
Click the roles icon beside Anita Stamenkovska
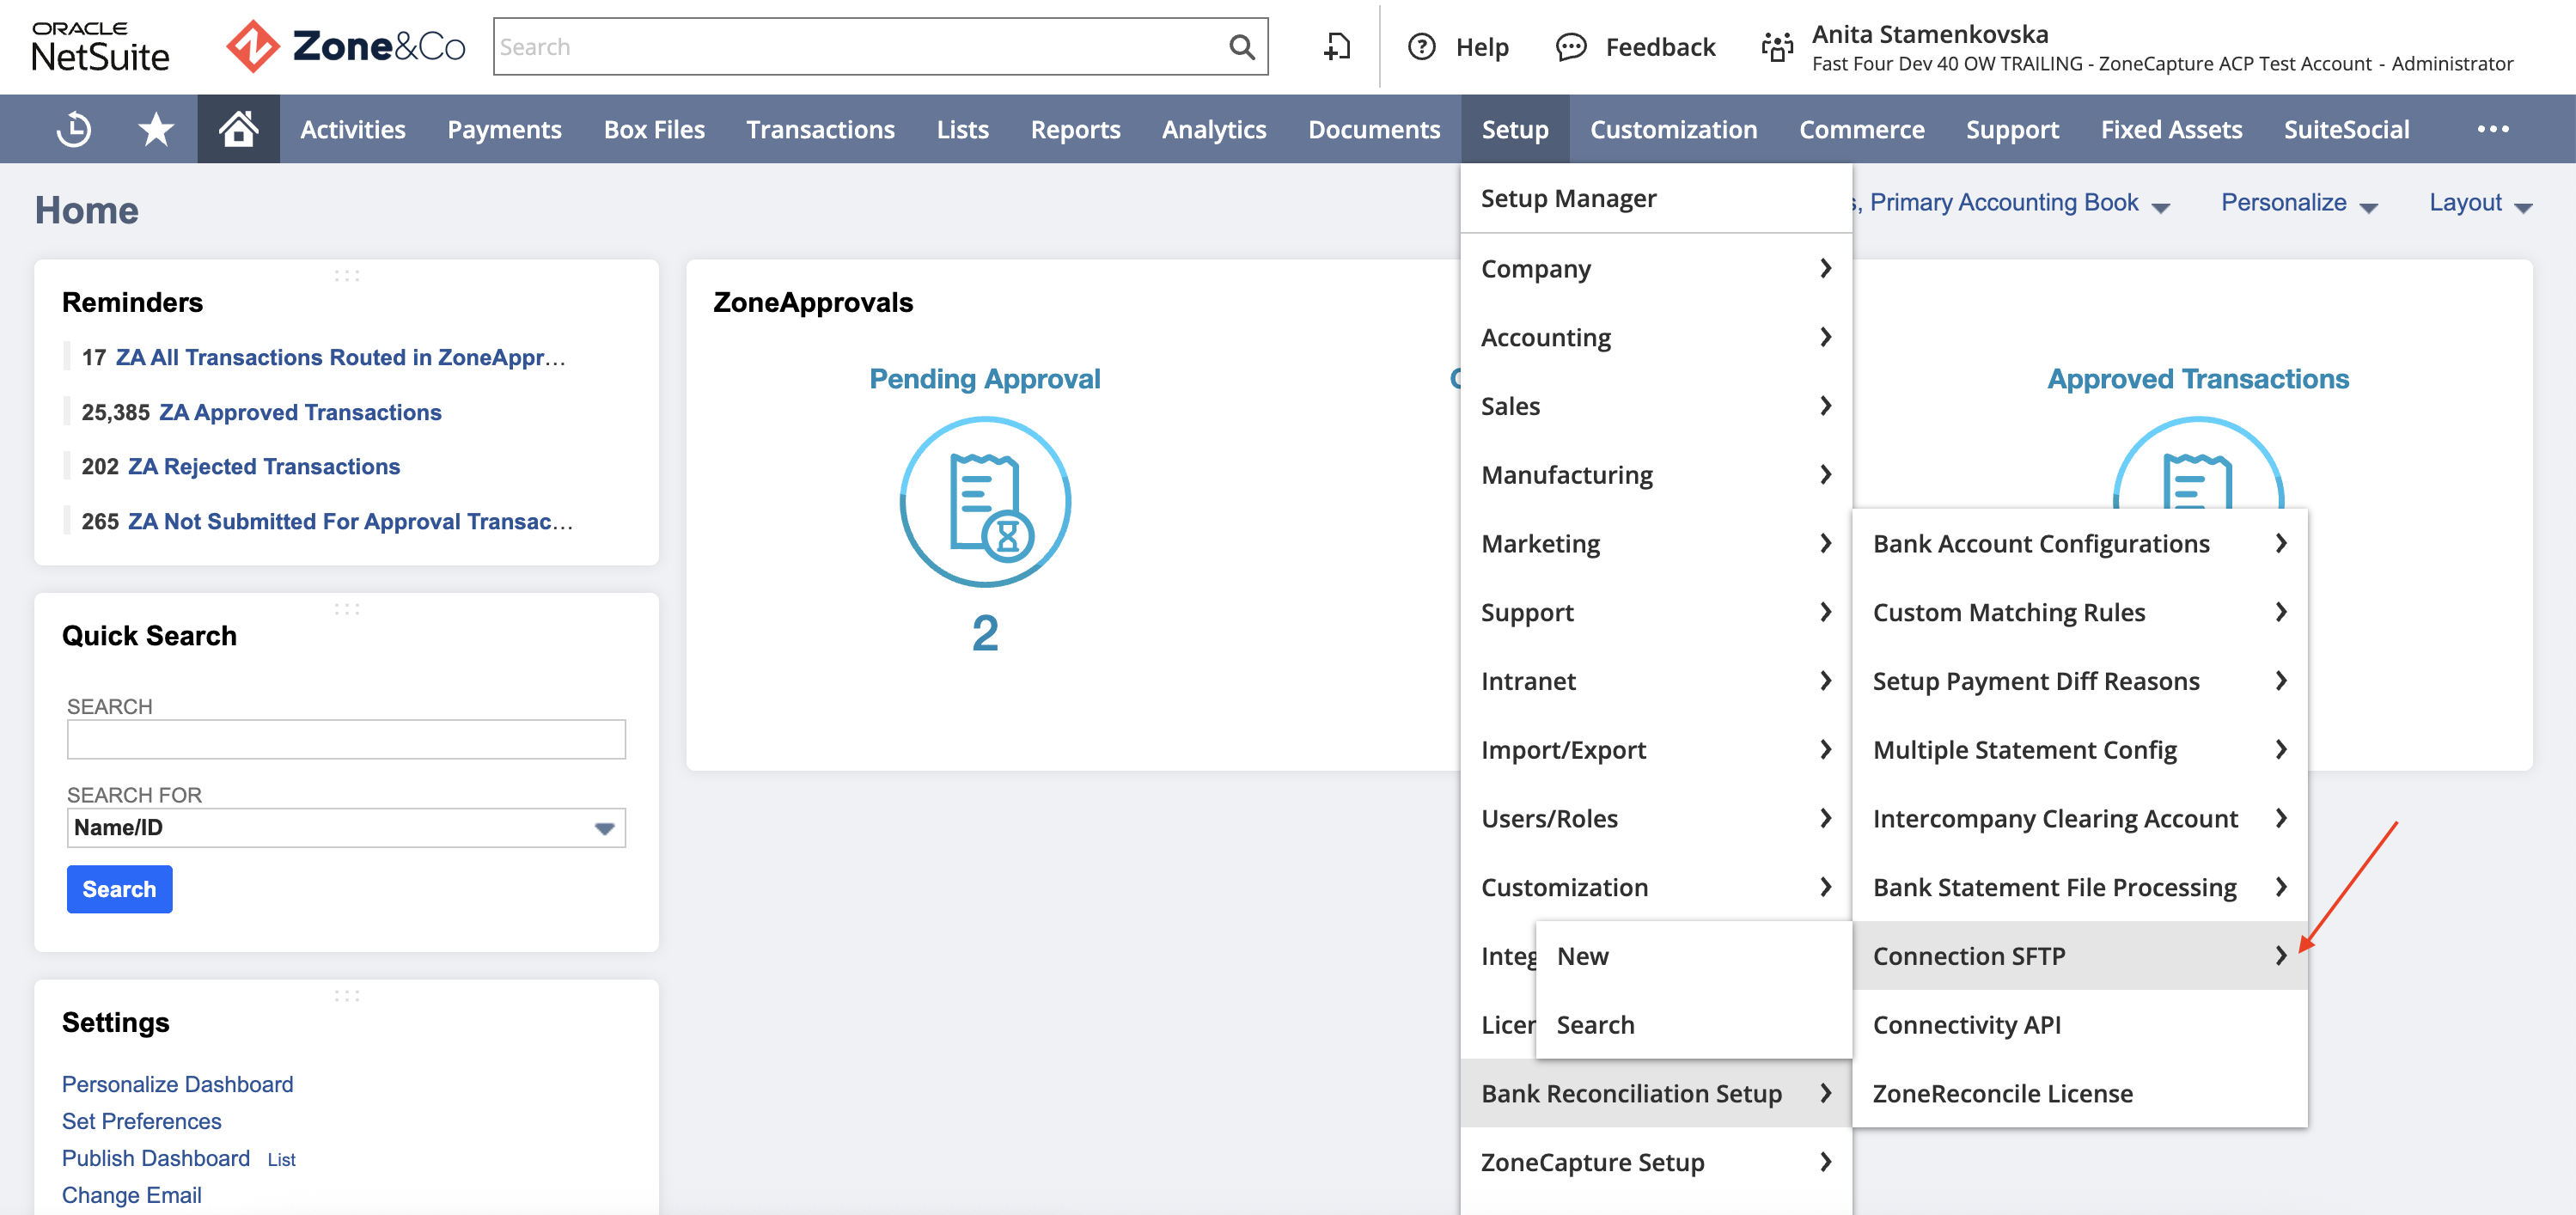point(1777,46)
